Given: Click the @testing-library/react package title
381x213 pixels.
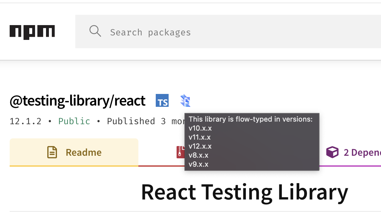Looking at the screenshot, I should pyautogui.click(x=78, y=101).
